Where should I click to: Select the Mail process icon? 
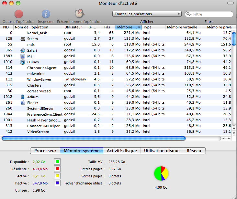(x=23, y=56)
